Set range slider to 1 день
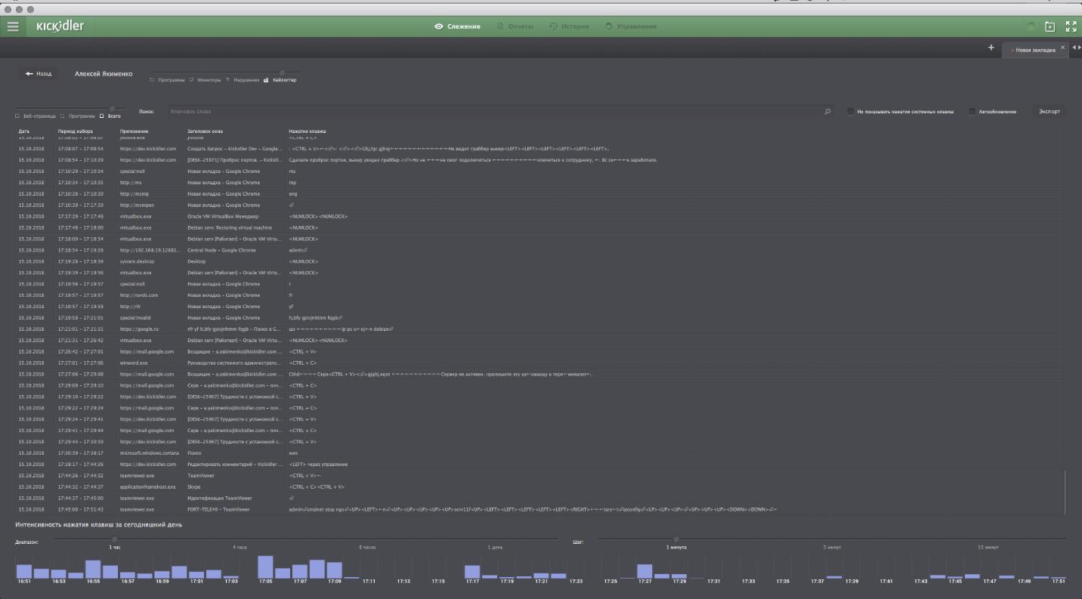 (x=495, y=547)
